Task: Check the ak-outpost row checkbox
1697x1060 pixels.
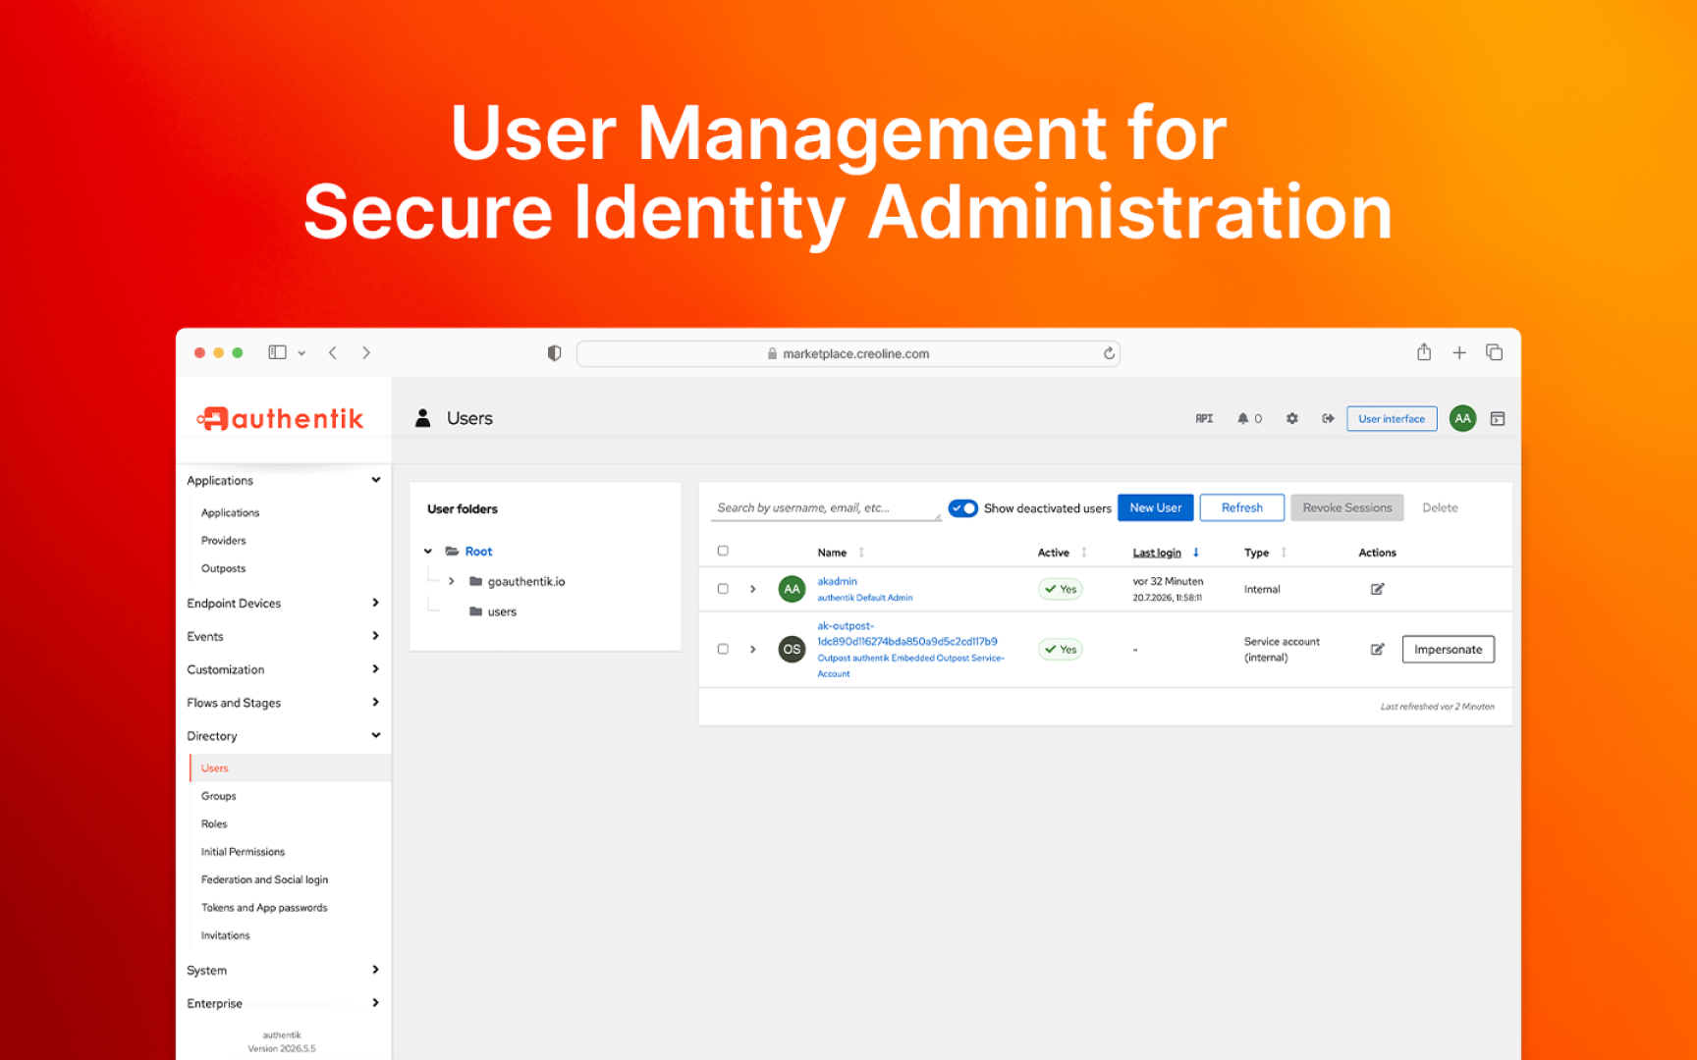Action: point(723,650)
